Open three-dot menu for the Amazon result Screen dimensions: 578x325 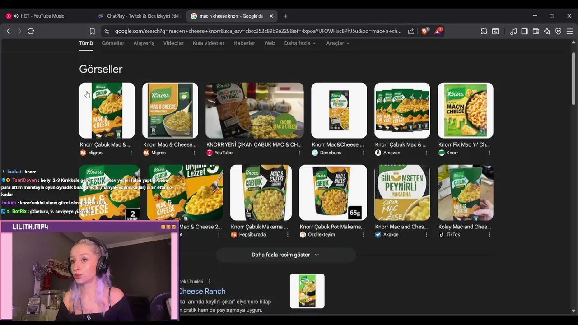[x=426, y=153]
